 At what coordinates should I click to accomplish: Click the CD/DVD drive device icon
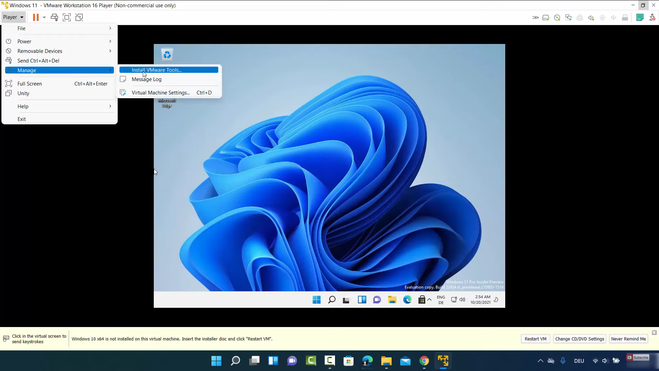[557, 18]
